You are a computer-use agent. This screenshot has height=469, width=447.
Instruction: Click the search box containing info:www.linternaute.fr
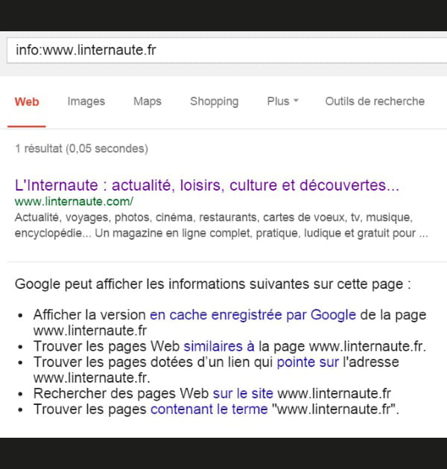click(x=223, y=51)
